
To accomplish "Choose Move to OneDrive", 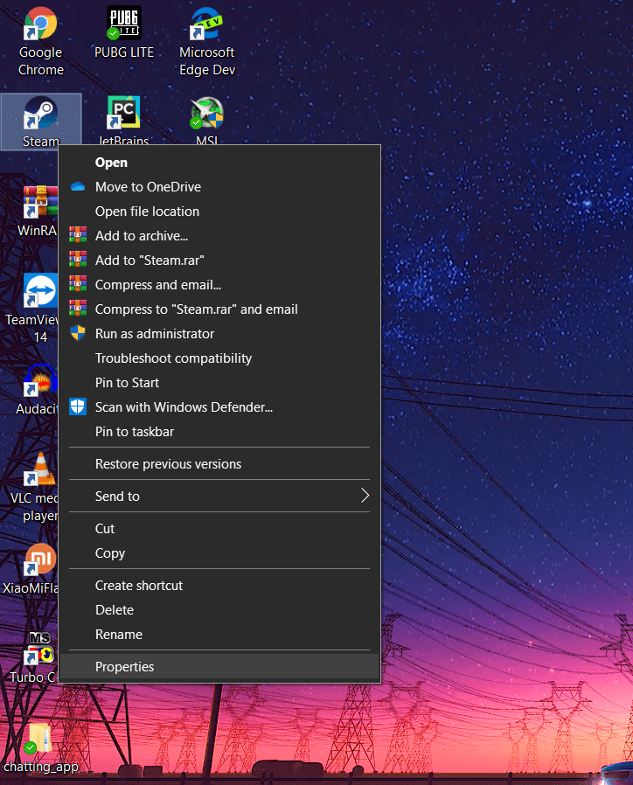I will [219, 187].
